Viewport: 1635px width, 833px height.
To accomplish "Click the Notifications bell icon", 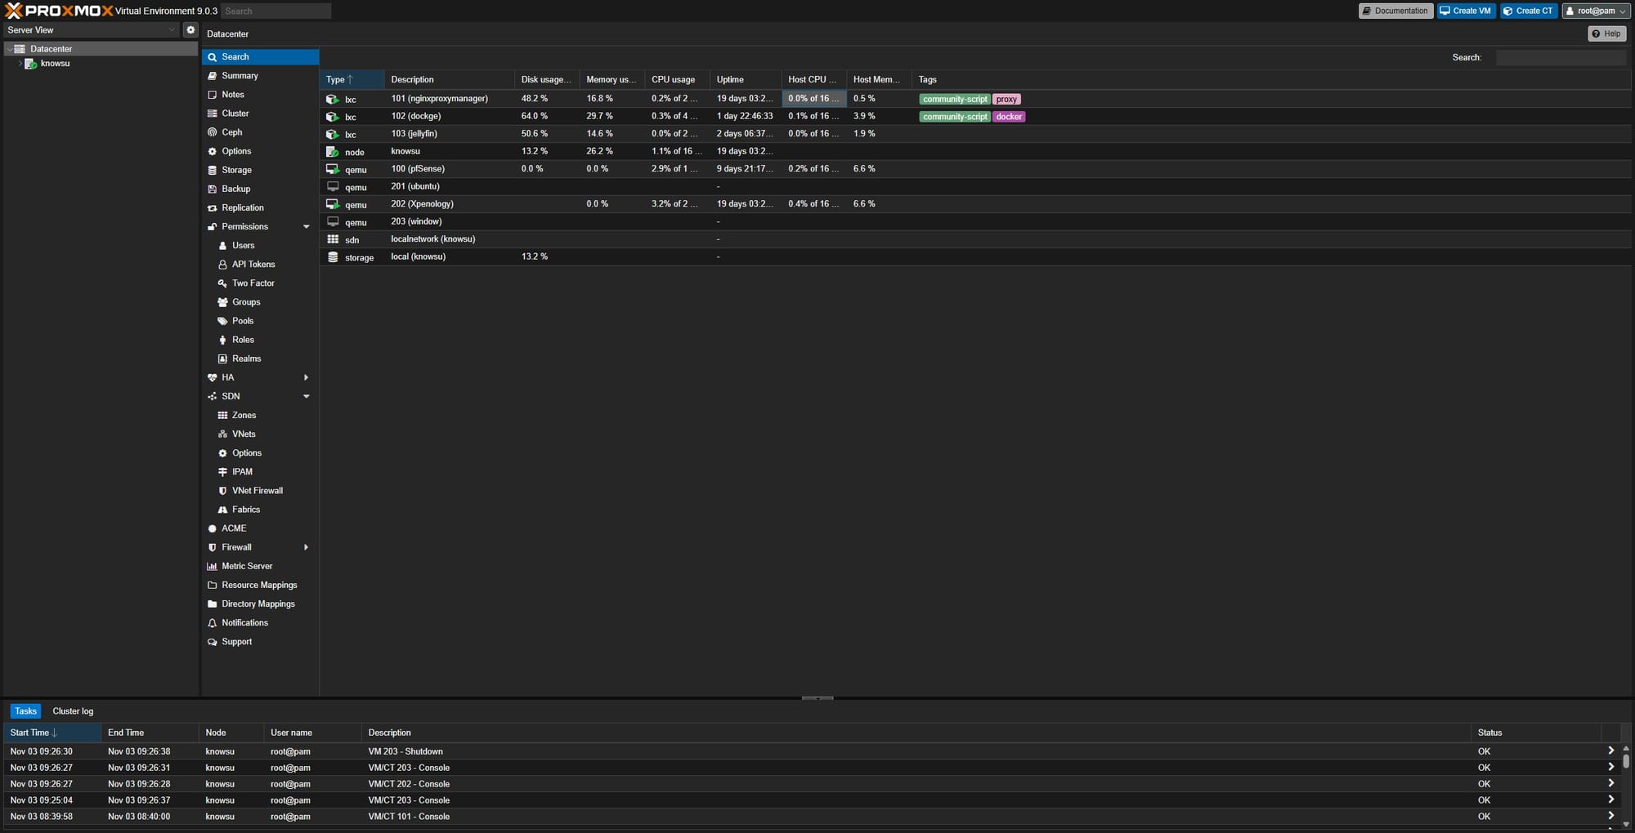I will tap(213, 623).
